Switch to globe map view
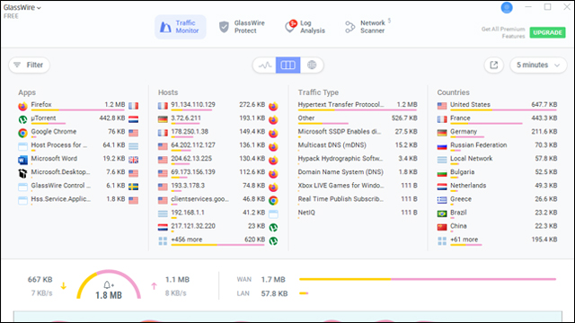Viewport: 575px width, 323px height. pyautogui.click(x=312, y=65)
